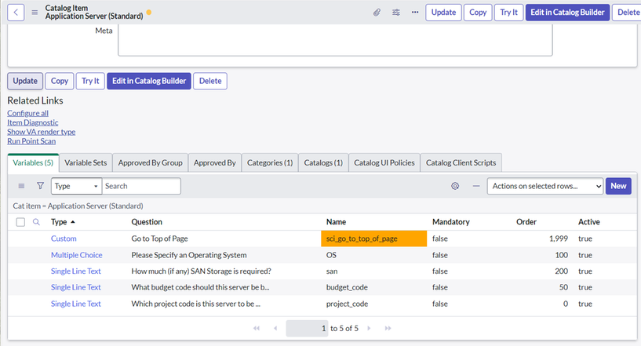Open the Catalog Client Scripts tab

click(x=461, y=162)
